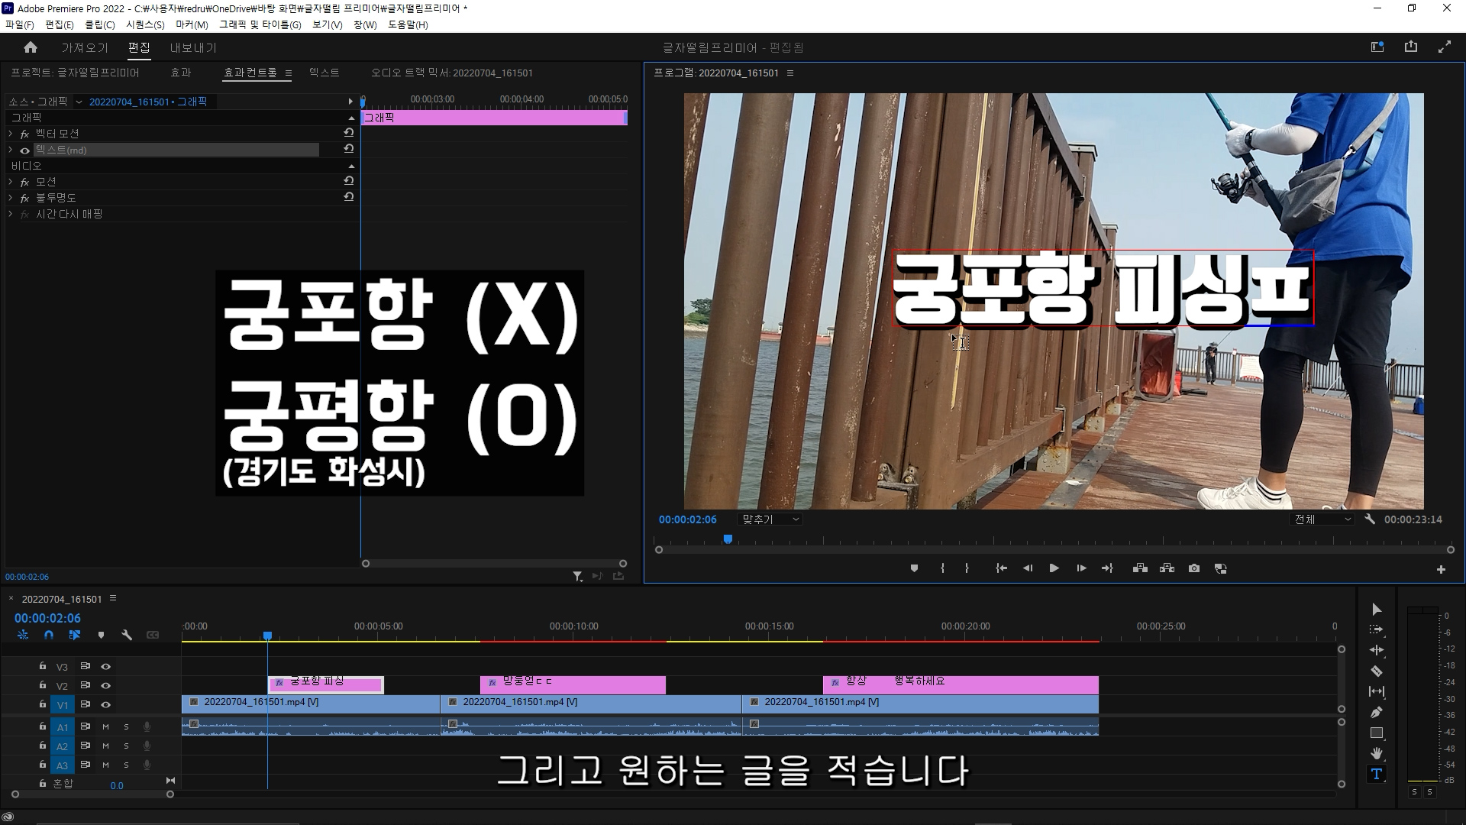This screenshot has height=825, width=1466.
Task: Open the 전체 playback resolution dropdown
Action: pos(1322,519)
